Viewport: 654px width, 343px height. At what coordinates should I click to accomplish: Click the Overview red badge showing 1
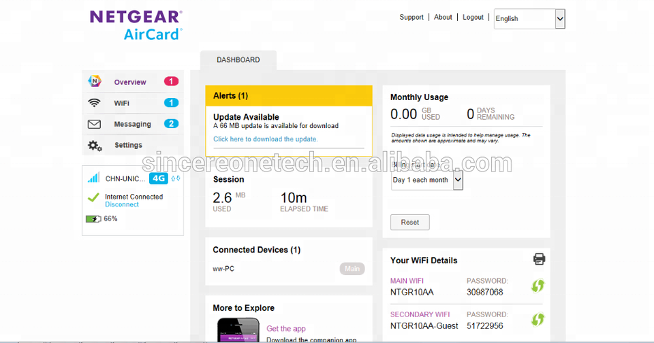pos(171,81)
